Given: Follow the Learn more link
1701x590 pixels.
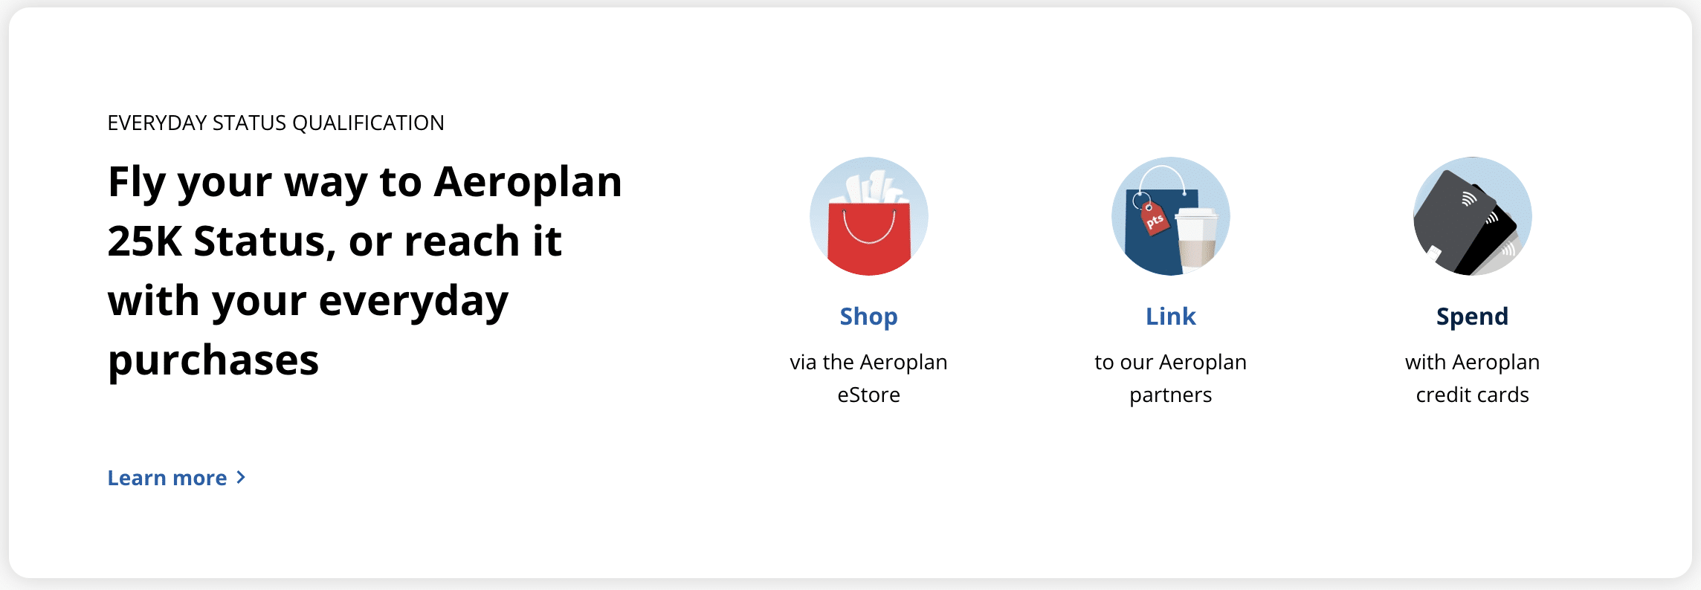Looking at the screenshot, I should coord(167,478).
